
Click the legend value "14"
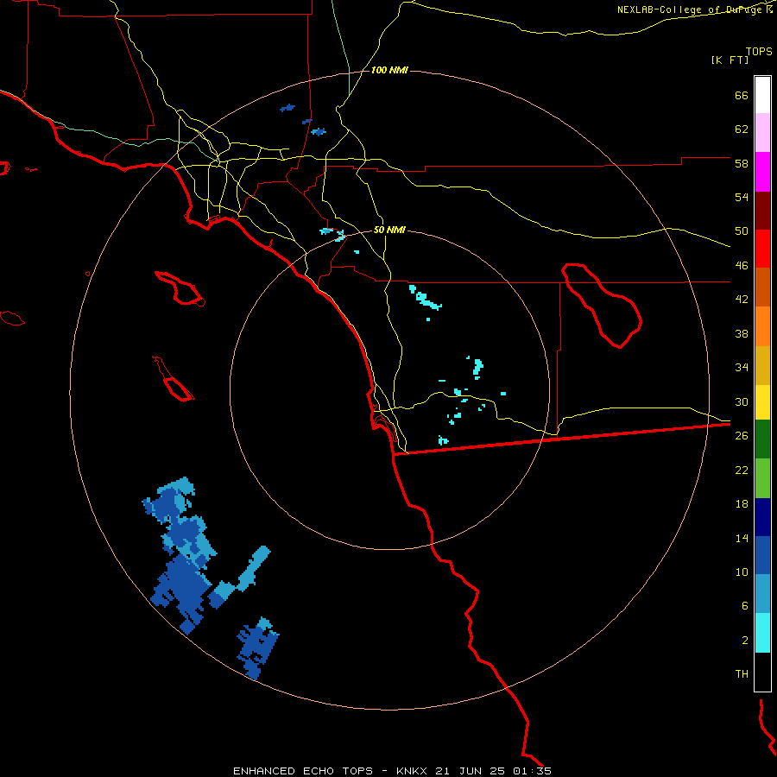coord(742,538)
